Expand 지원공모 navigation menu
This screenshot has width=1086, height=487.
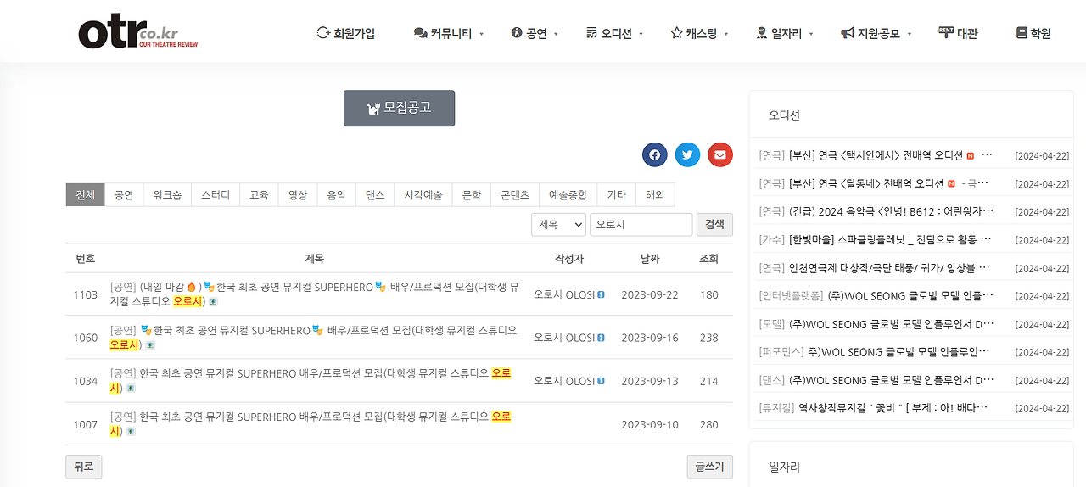876,33
